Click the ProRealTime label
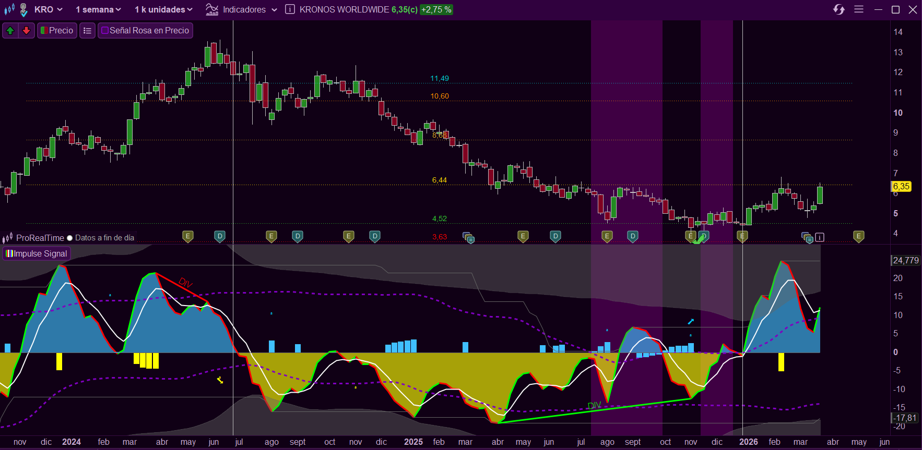The width and height of the screenshot is (922, 450). tap(40, 238)
